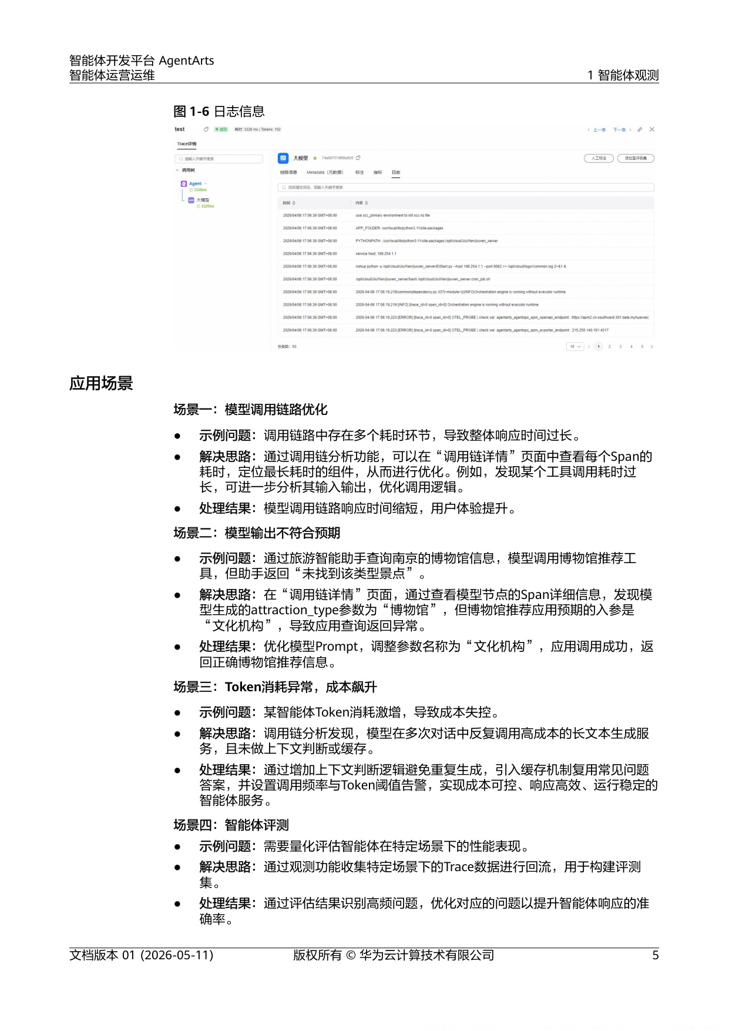Click the blue 大模型 header icon
Screen dimensions: 729x1031
(x=283, y=158)
